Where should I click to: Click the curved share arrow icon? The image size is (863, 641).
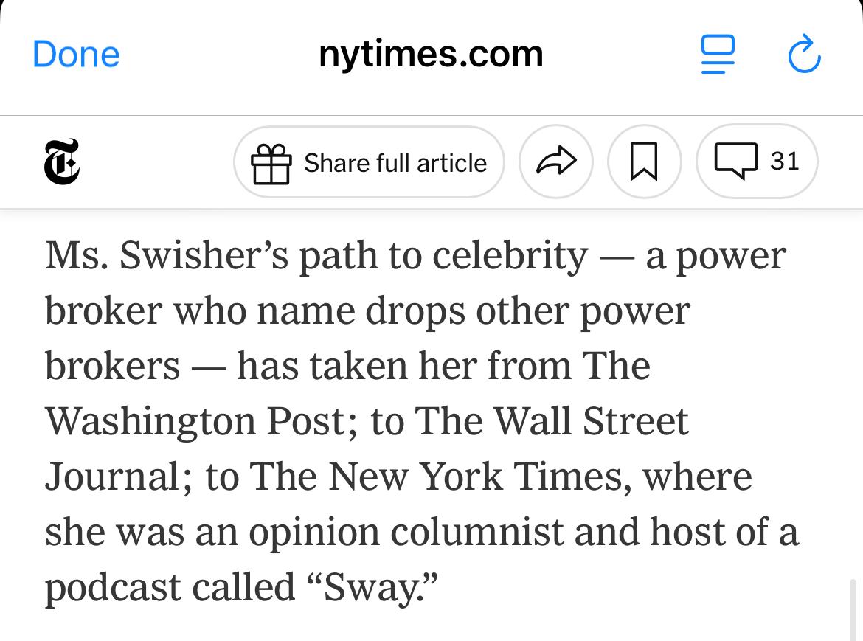[x=556, y=162]
